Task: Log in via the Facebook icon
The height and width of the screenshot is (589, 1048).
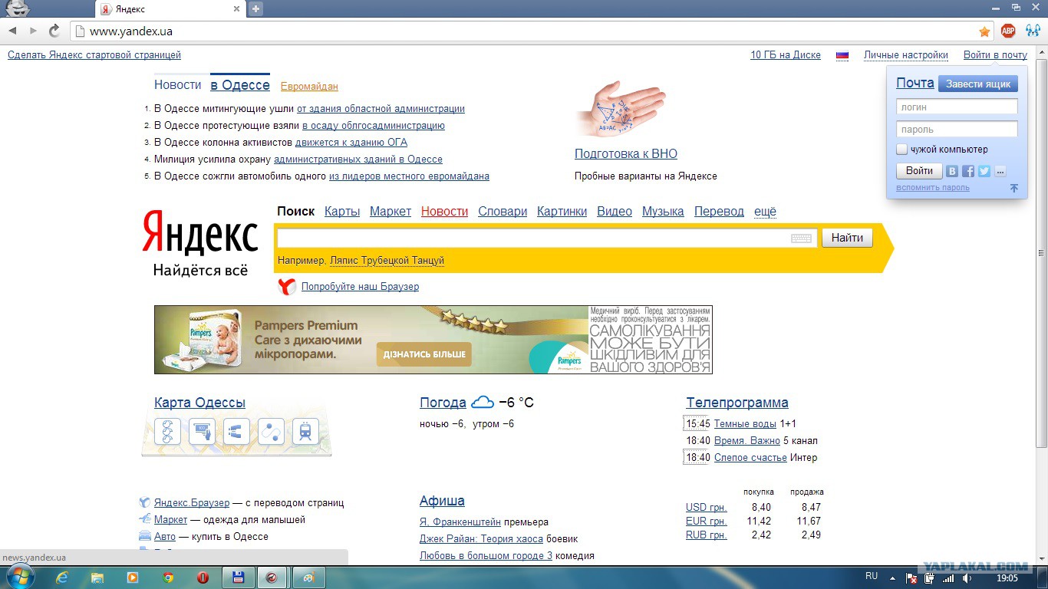Action: tap(968, 172)
